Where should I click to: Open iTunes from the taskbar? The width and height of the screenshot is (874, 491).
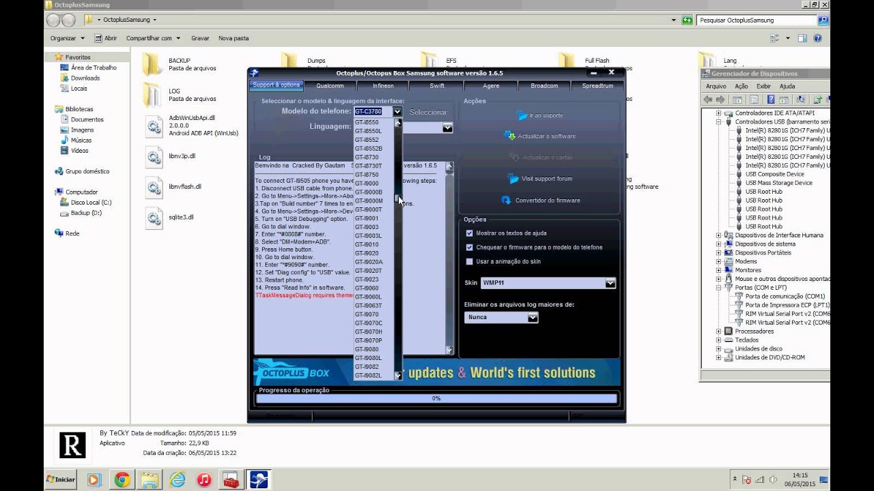(x=204, y=479)
